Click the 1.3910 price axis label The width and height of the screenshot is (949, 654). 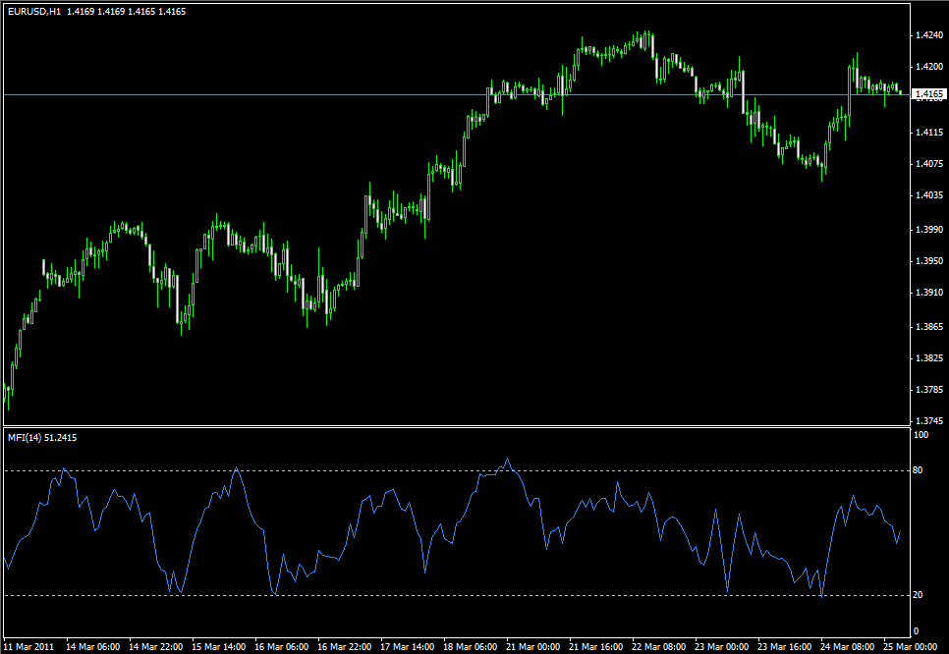[929, 293]
